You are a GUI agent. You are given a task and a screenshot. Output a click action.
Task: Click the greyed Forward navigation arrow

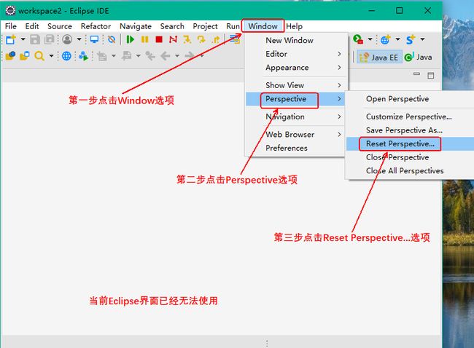tap(190, 56)
